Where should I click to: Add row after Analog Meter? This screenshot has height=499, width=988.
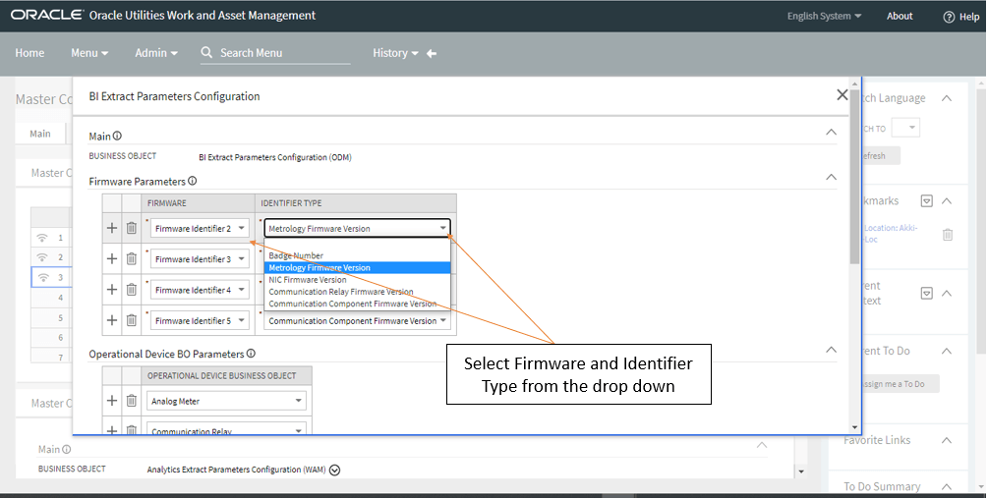(x=112, y=400)
